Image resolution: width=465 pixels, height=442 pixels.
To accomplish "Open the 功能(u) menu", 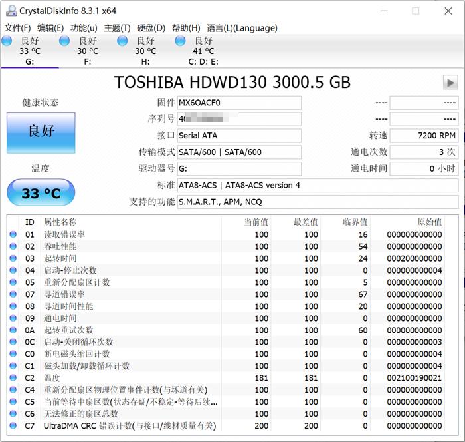I will tap(84, 28).
